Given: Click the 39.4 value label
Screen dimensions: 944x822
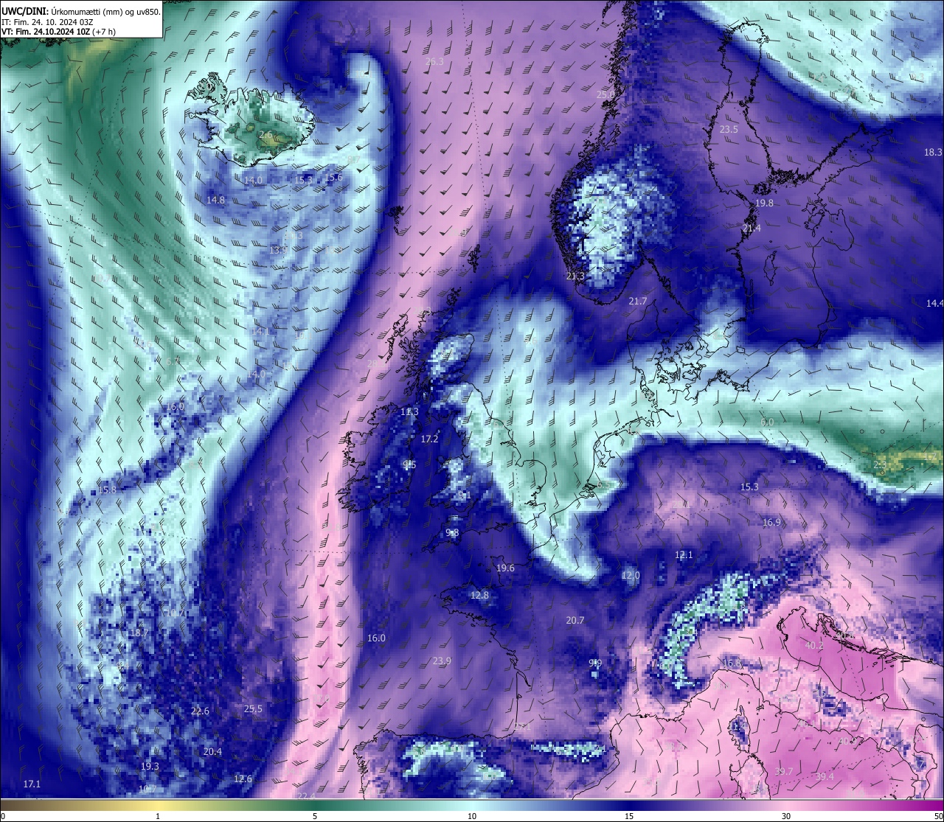Looking at the screenshot, I should click(825, 776).
